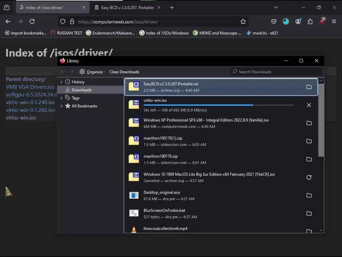342x257 pixels.
Task: Expand the Tags tree node
Action: (61, 98)
